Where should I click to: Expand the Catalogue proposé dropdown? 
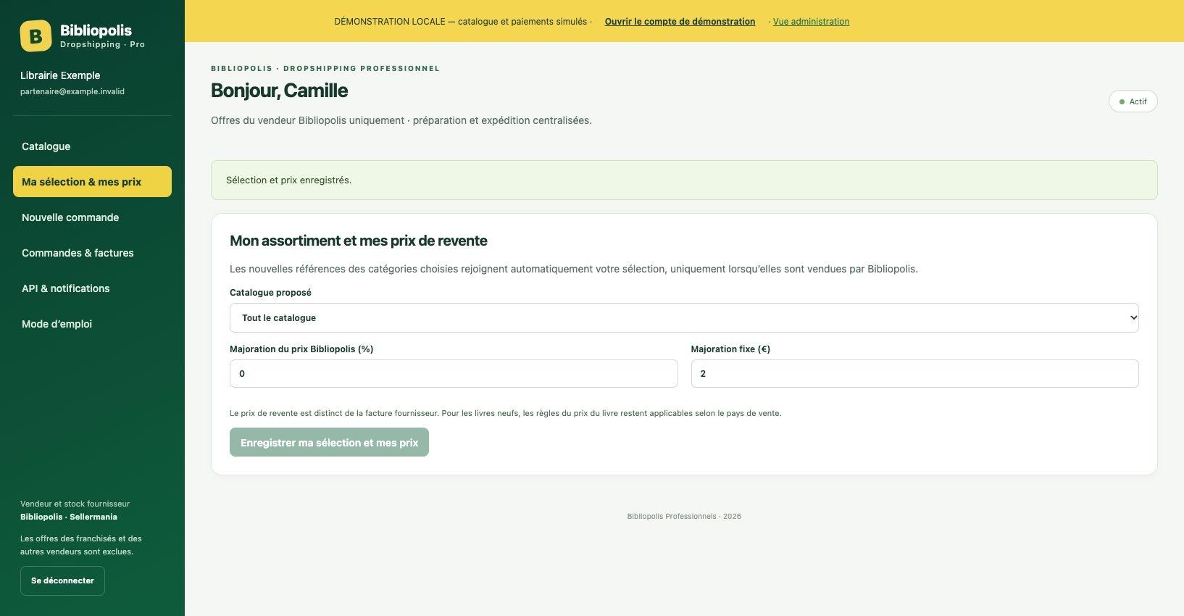point(684,318)
